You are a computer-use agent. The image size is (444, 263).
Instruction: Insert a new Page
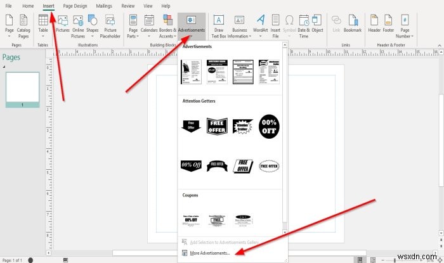pyautogui.click(x=9, y=26)
